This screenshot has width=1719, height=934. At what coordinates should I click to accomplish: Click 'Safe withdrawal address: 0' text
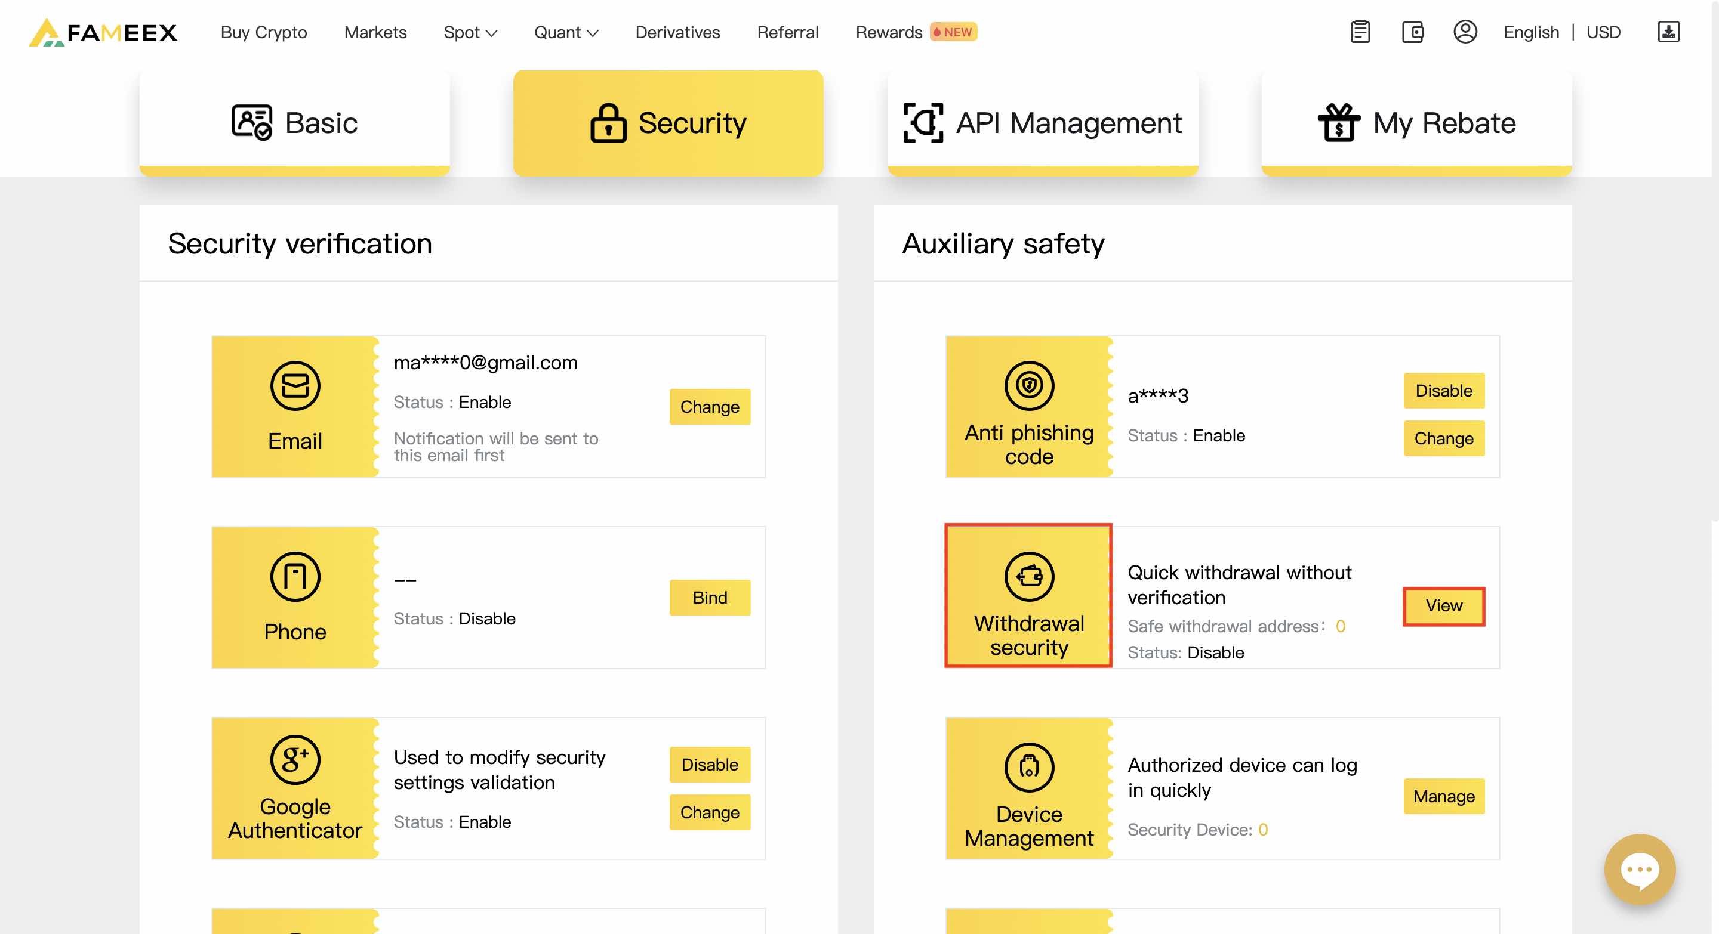pos(1236,626)
